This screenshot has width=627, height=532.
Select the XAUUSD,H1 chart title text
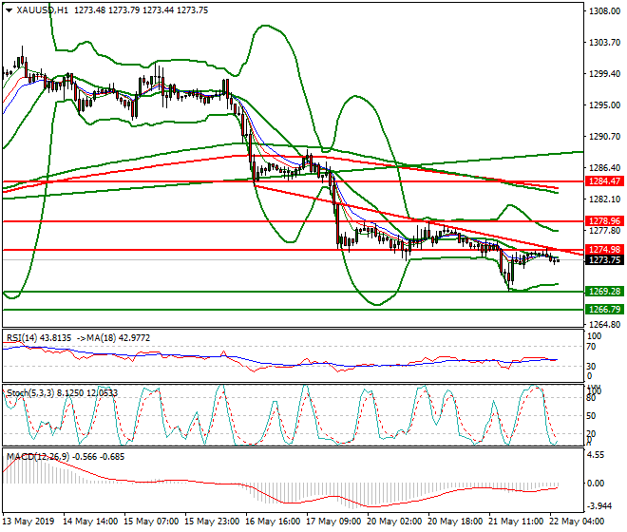tap(43, 10)
